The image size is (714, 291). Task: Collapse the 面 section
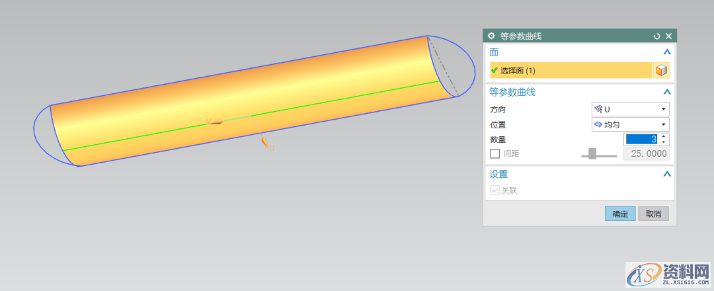pyautogui.click(x=667, y=52)
